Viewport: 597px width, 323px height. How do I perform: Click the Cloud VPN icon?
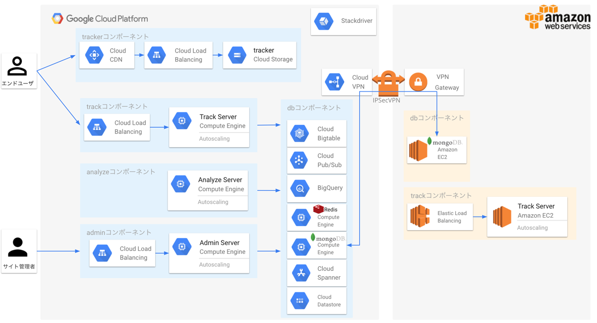pos(335,81)
